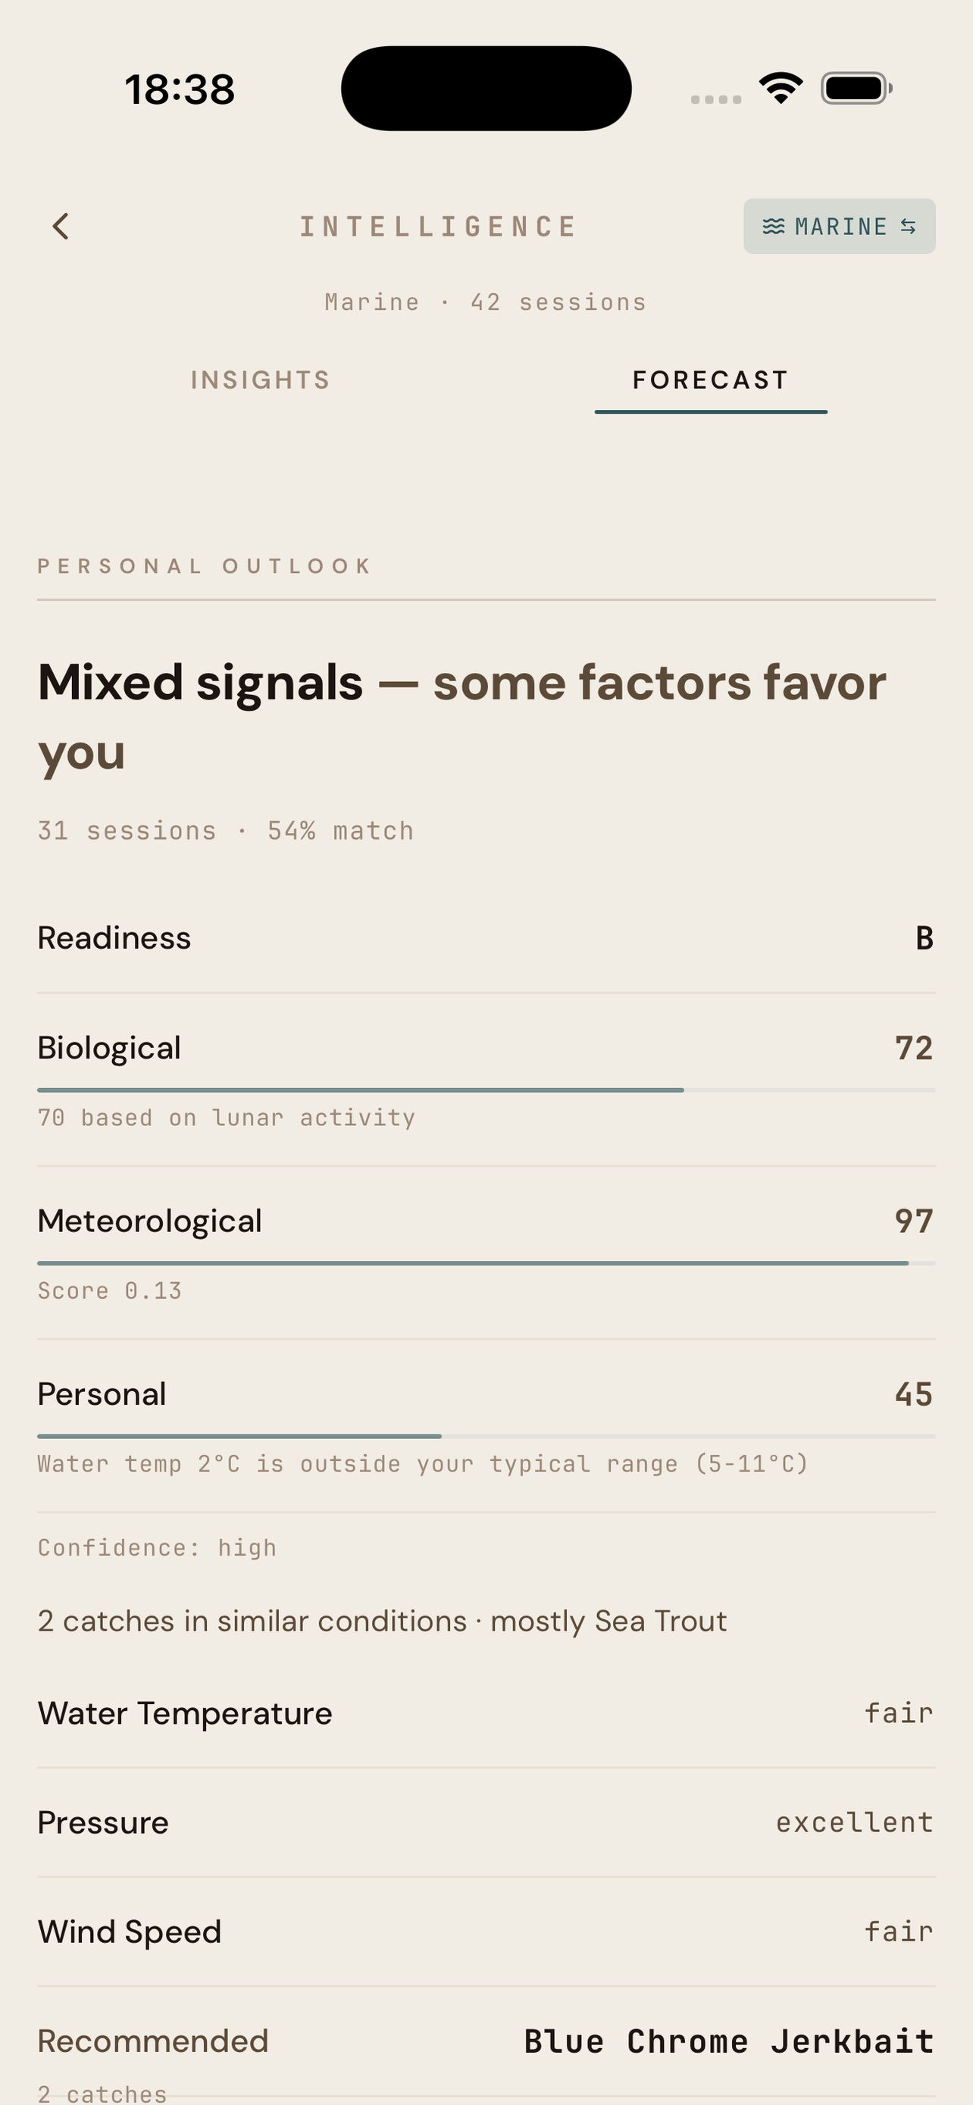This screenshot has width=973, height=2105.
Task: Tap the battery status icon
Action: [856, 88]
